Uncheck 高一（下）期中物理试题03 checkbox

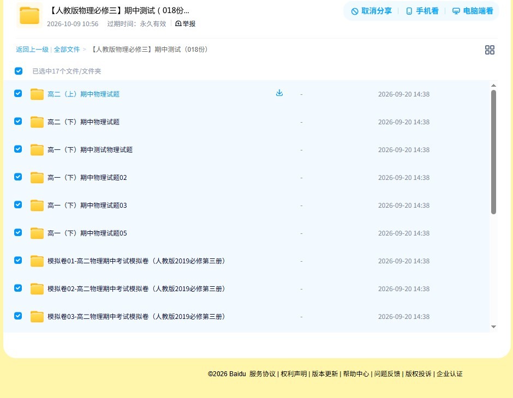point(18,204)
